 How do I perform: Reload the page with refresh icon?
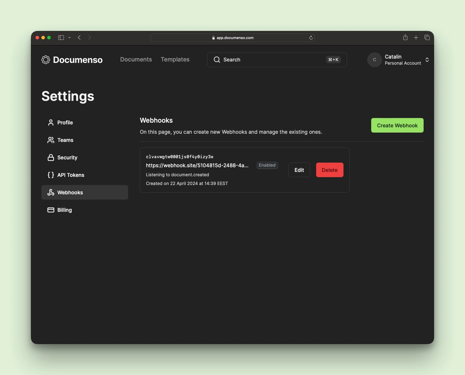click(x=311, y=38)
